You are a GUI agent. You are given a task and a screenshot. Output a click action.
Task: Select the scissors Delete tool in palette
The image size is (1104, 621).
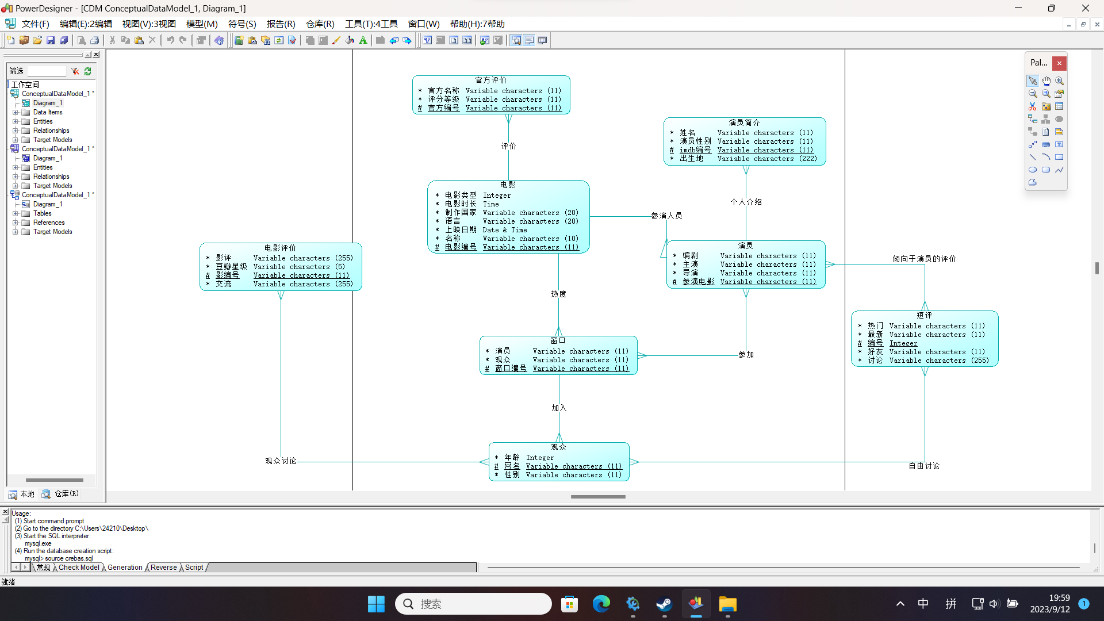1033,106
